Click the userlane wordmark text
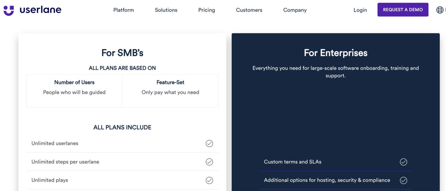Image resolution: width=446 pixels, height=191 pixels. pyautogui.click(x=40, y=10)
